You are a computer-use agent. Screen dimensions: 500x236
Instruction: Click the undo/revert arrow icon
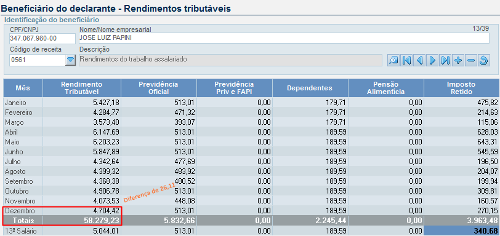tap(484, 60)
